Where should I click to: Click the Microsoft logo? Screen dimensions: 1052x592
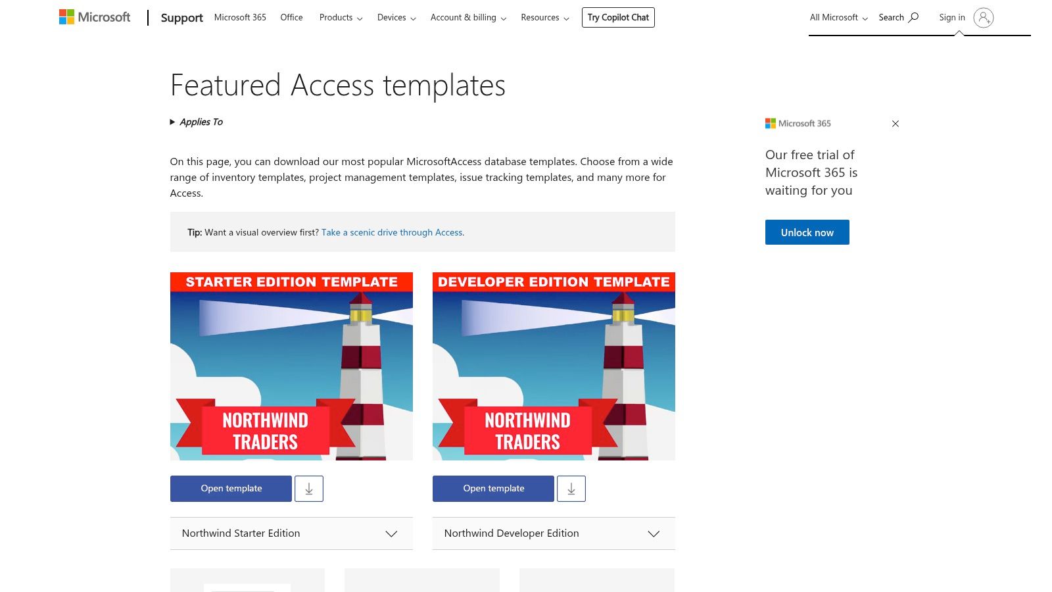point(94,17)
